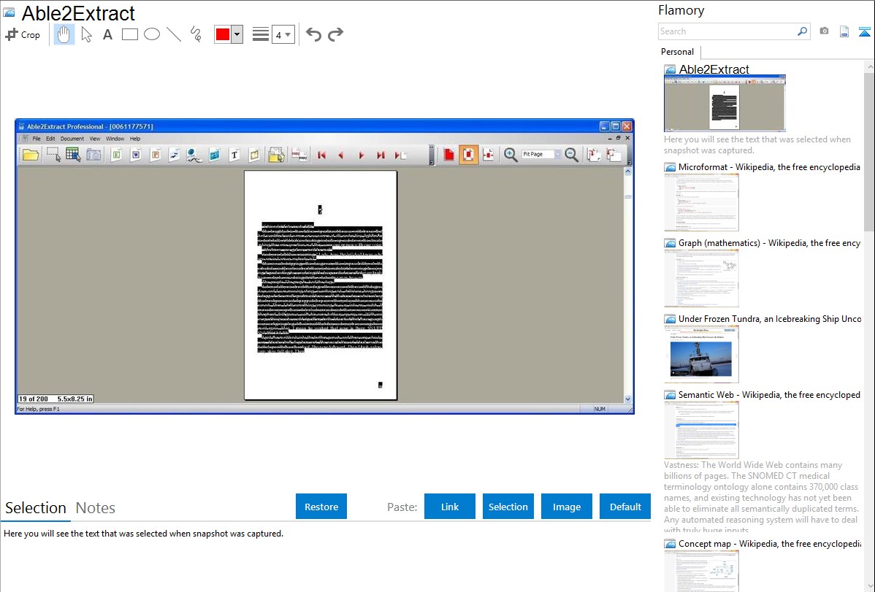
Task: Go to last page in Able2Extract
Action: coord(381,155)
